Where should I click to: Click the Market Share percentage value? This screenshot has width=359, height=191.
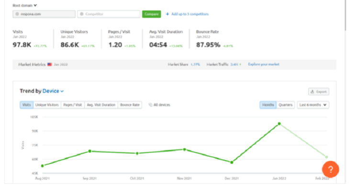(x=195, y=64)
